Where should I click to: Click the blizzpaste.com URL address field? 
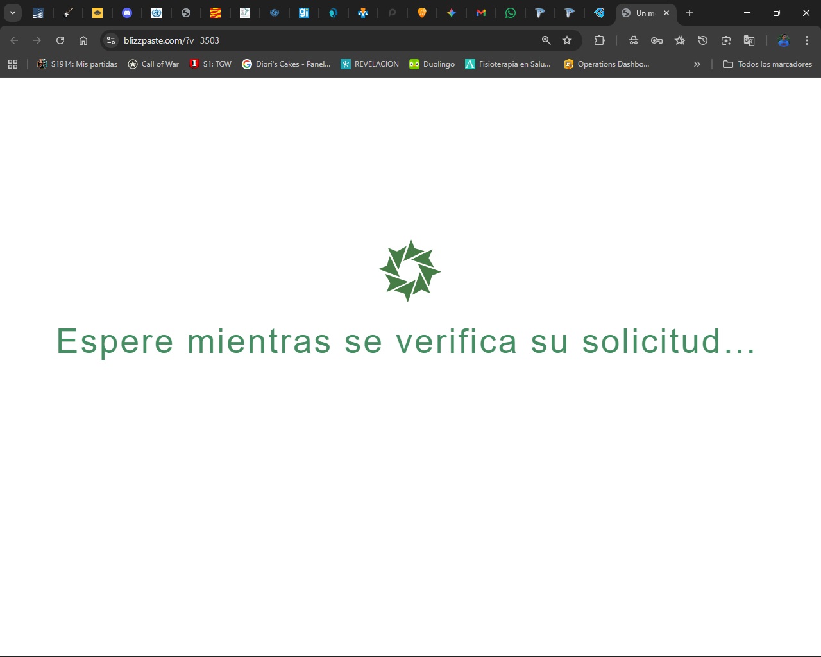[x=321, y=40]
